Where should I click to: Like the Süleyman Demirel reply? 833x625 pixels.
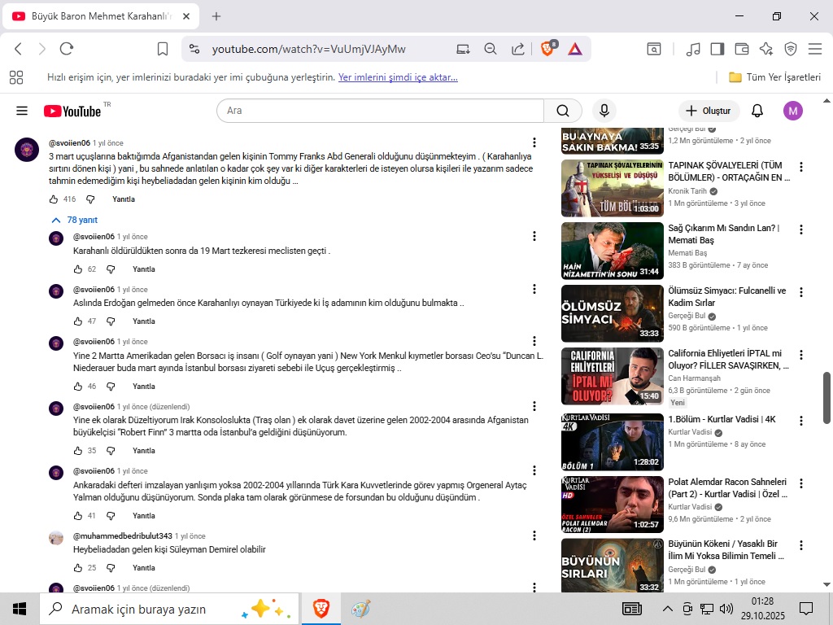pos(78,568)
